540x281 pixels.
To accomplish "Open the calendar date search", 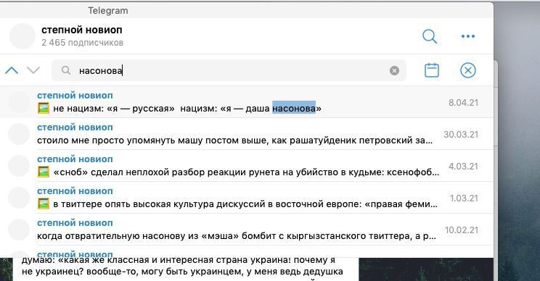I will (x=432, y=70).
